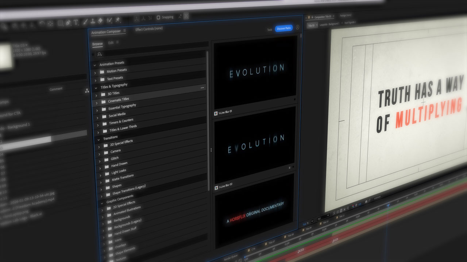Select the 1-Line Blur 02 preview thumbnail

(x=255, y=145)
